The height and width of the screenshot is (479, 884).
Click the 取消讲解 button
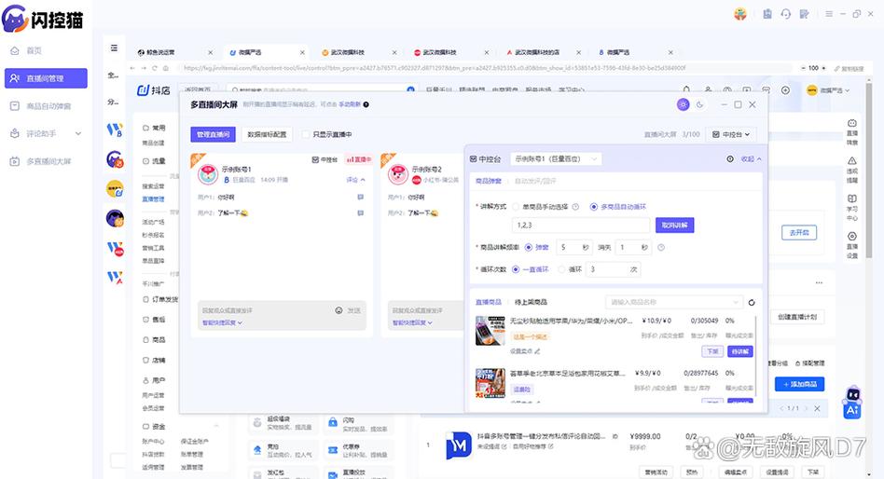point(675,226)
